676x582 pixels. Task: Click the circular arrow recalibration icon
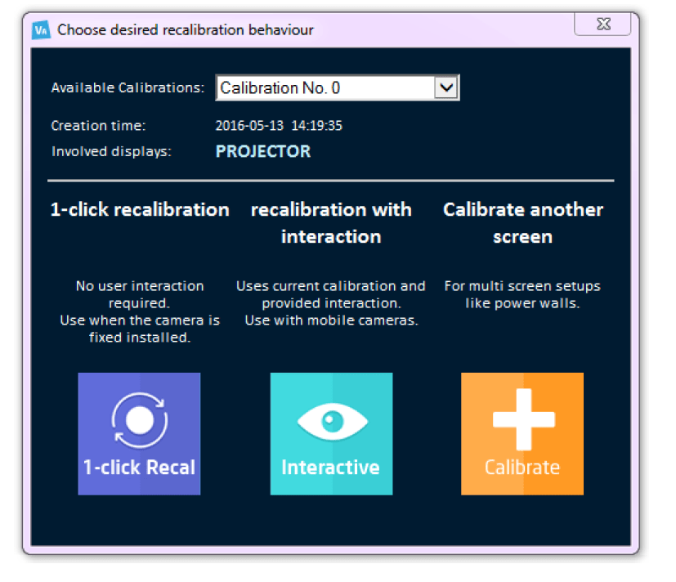click(x=139, y=418)
